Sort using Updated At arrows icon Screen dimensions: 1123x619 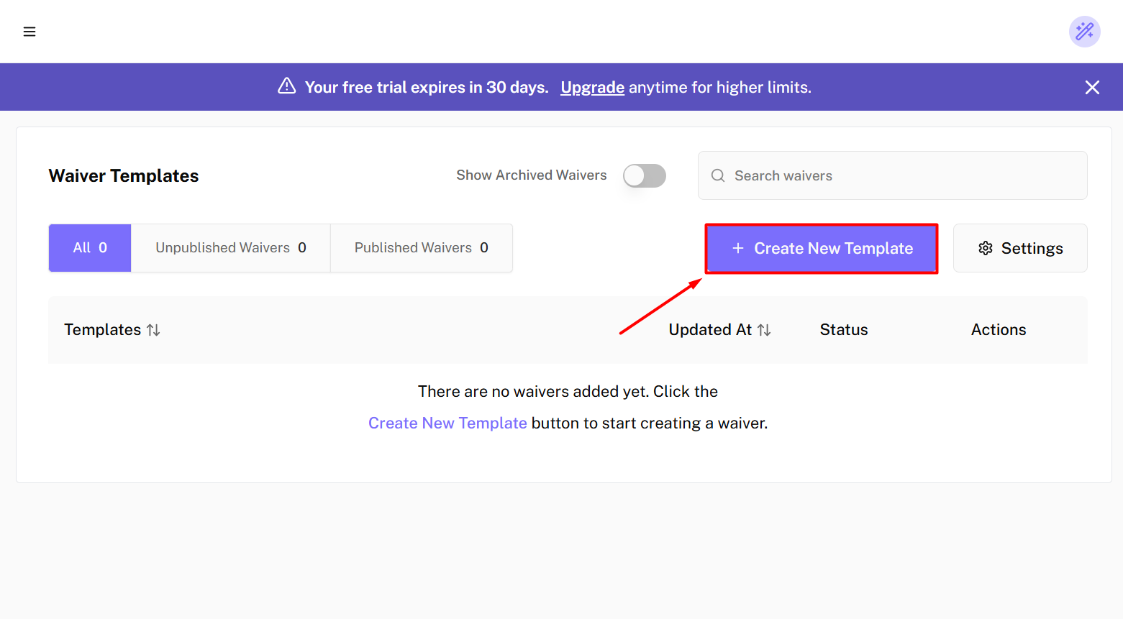(x=764, y=330)
